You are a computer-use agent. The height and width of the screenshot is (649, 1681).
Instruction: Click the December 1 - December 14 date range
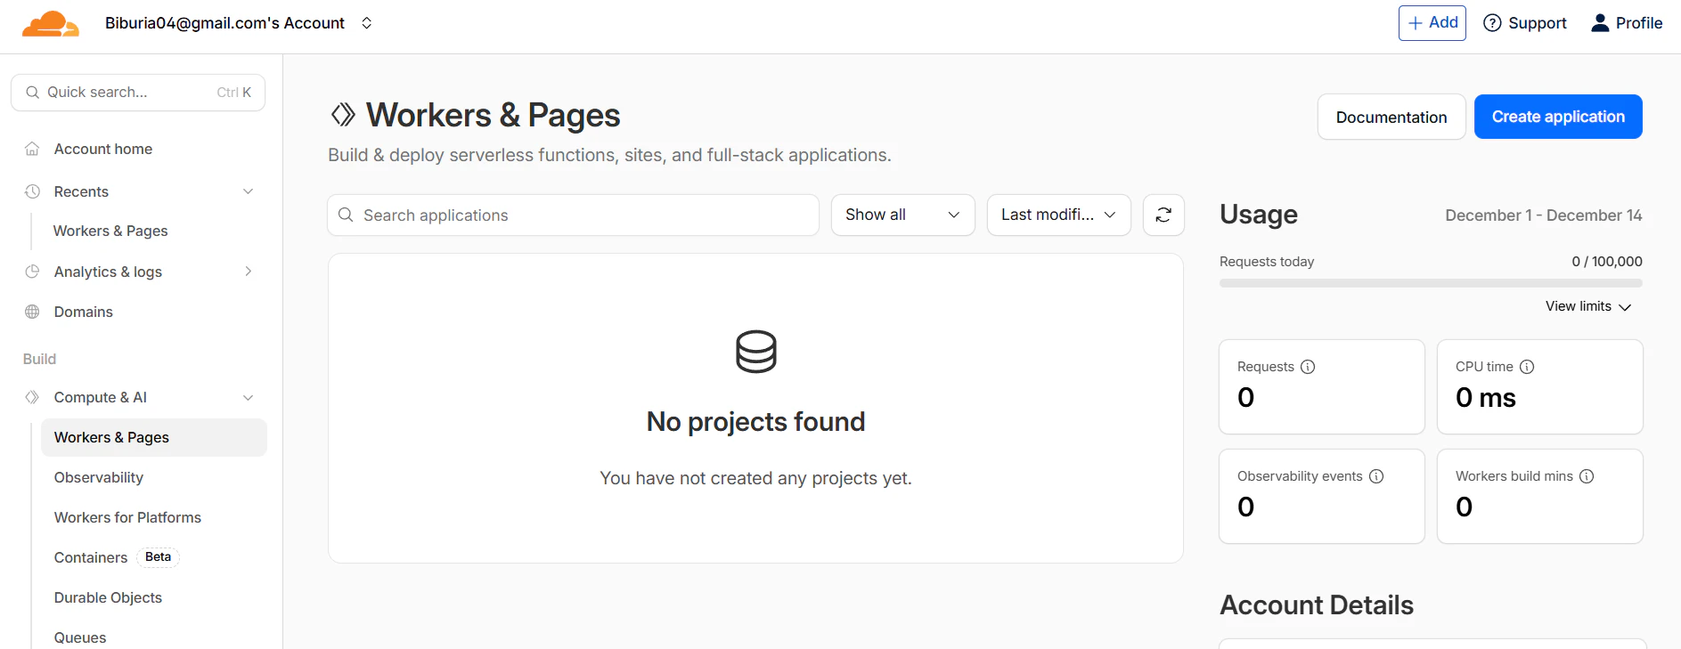point(1544,215)
